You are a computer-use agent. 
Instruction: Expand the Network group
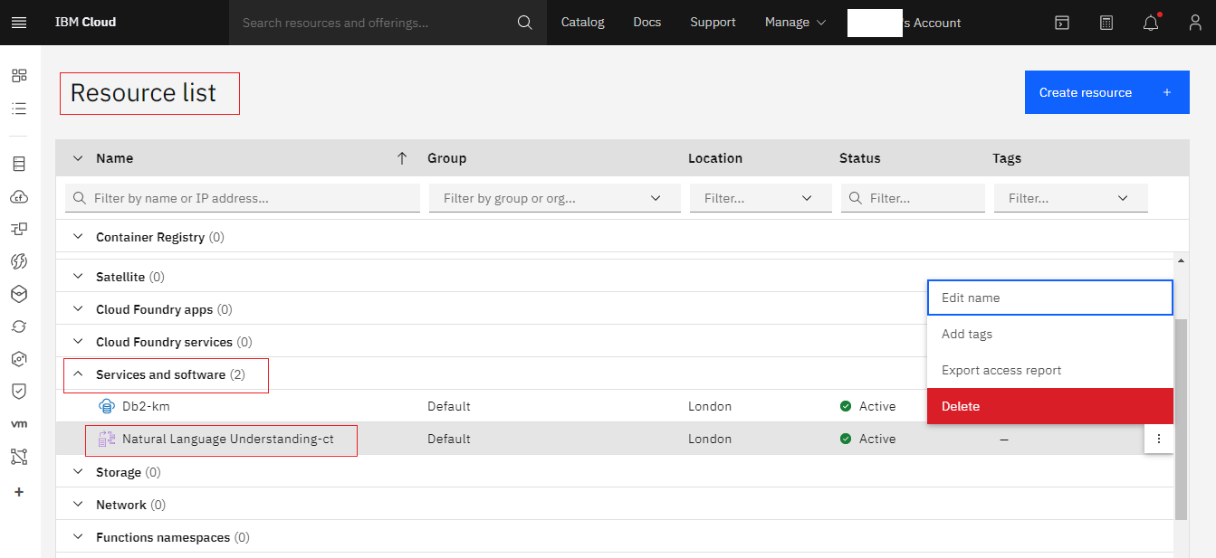click(78, 505)
